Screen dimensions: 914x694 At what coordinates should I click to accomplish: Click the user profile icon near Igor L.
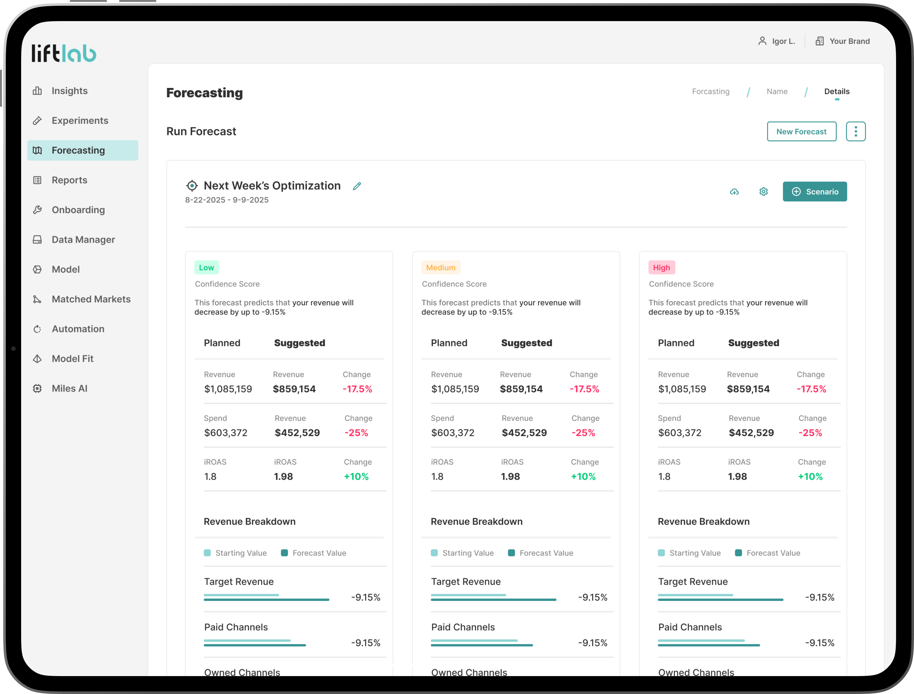tap(762, 41)
